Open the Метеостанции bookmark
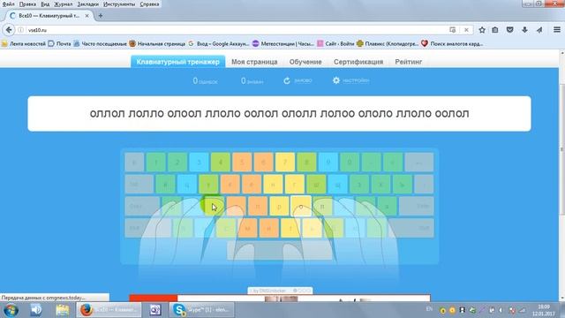Screen dimensions: 565x318 tap(283, 43)
